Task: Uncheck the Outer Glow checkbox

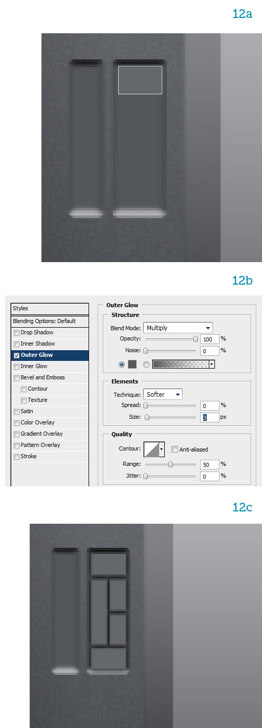Action: [16, 355]
